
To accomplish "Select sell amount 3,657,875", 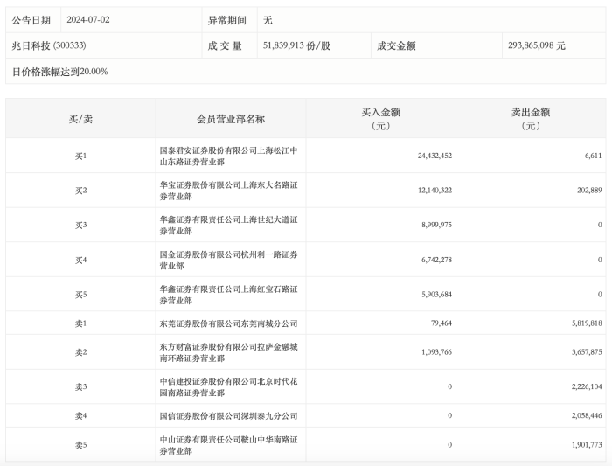I will pyautogui.click(x=587, y=352).
